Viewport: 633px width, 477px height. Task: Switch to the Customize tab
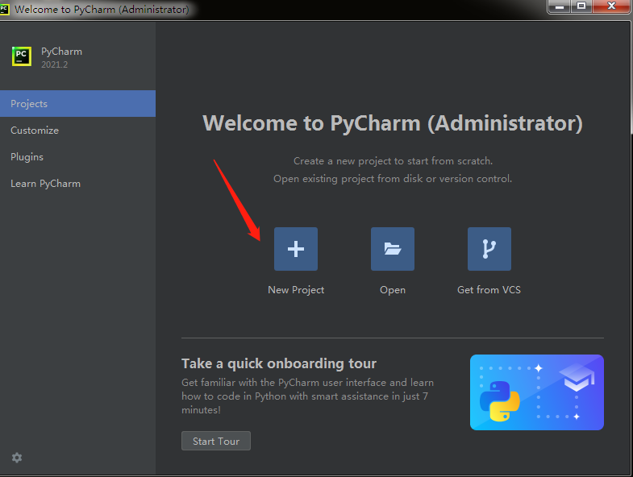tap(77, 131)
